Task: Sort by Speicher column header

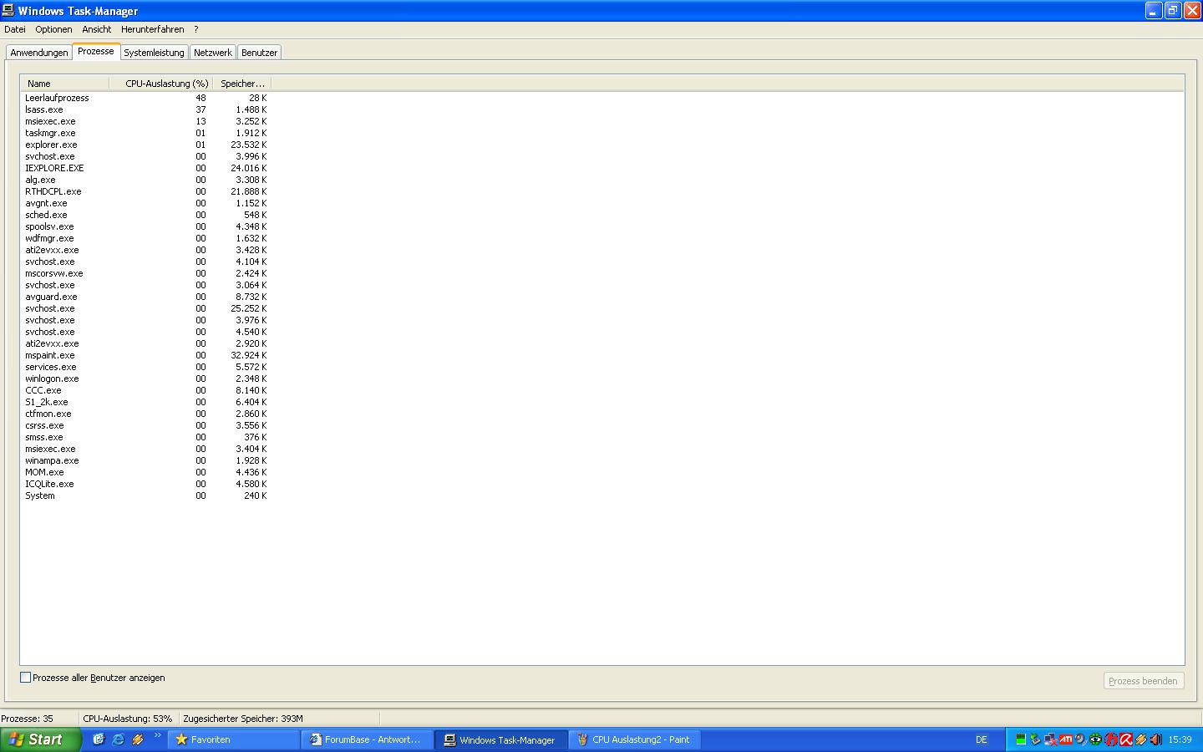Action: coord(242,84)
